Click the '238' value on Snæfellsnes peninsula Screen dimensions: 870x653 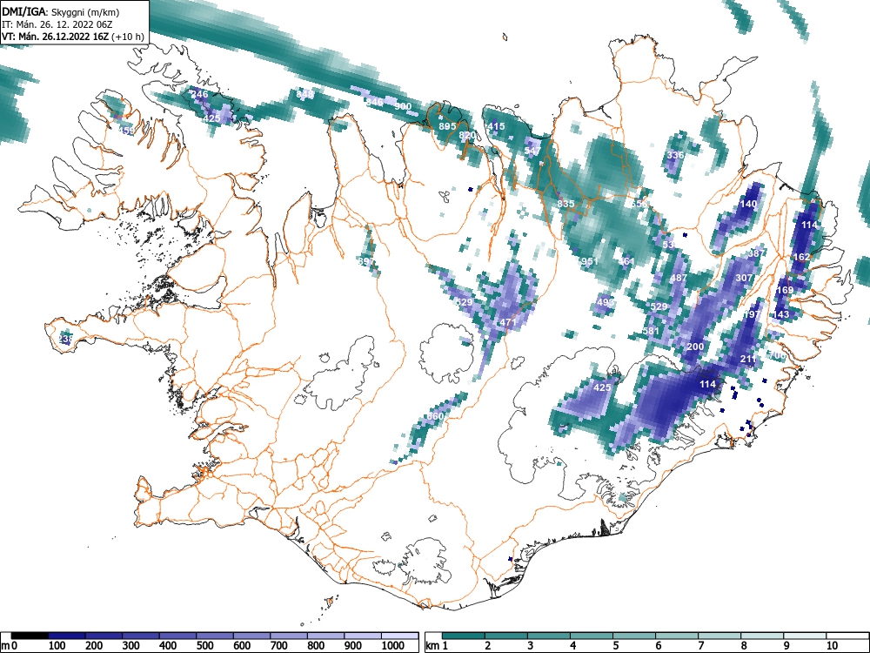pyautogui.click(x=65, y=339)
